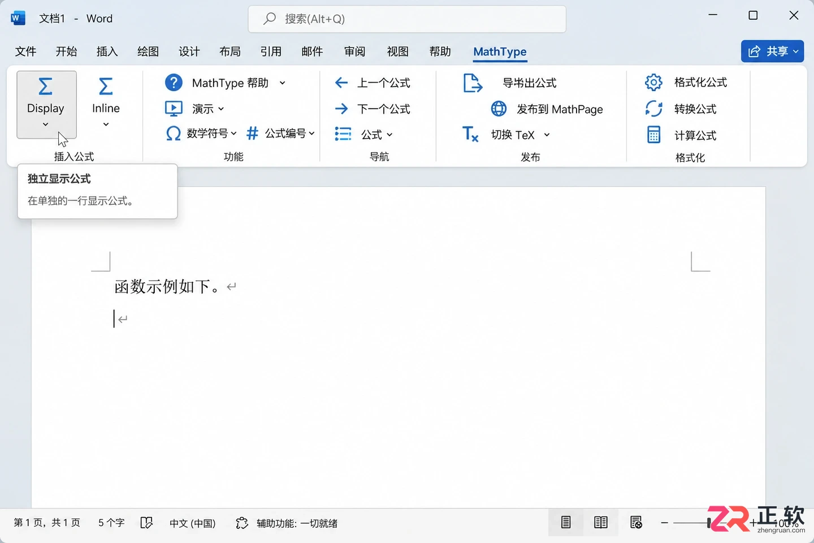Screen dimensions: 814x543
Task: Switch to the 插入 ribbon tab
Action: (x=107, y=51)
